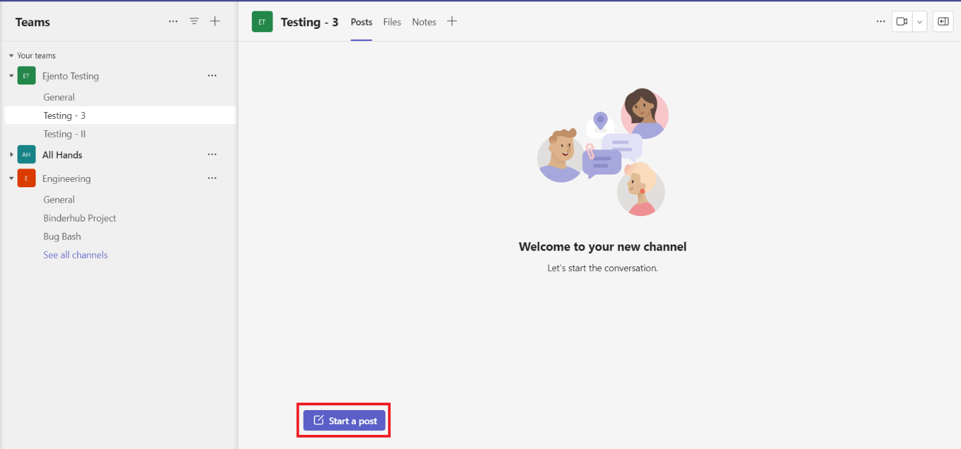Open channel more options ellipsis at top right

coord(880,21)
